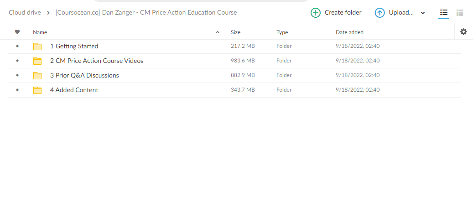
Task: Sort by Name column header
Action: (40, 32)
